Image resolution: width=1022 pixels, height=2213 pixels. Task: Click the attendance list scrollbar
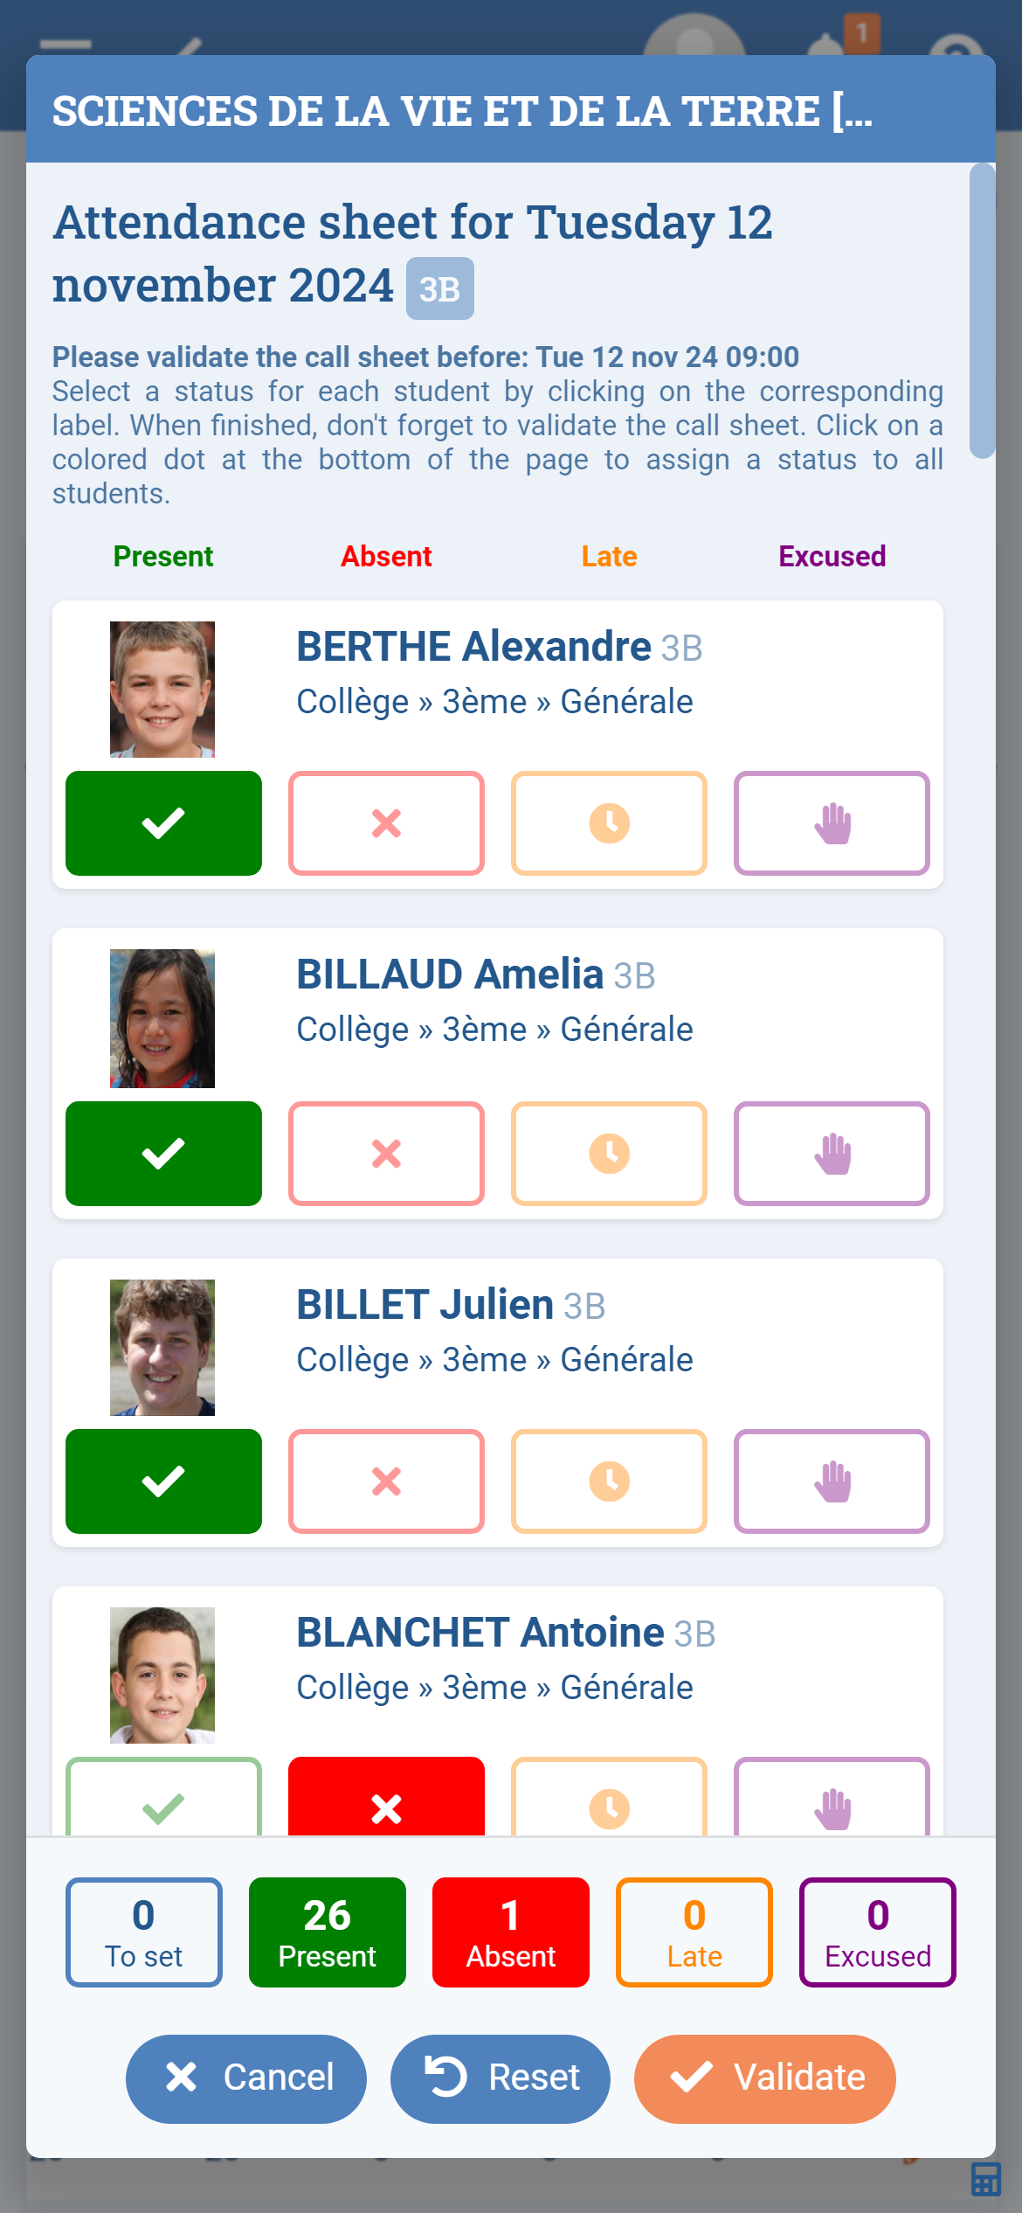pos(982,310)
